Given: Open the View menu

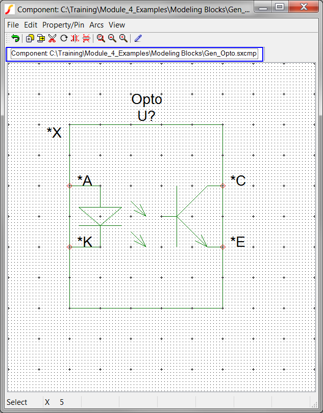Looking at the screenshot, I should [117, 25].
